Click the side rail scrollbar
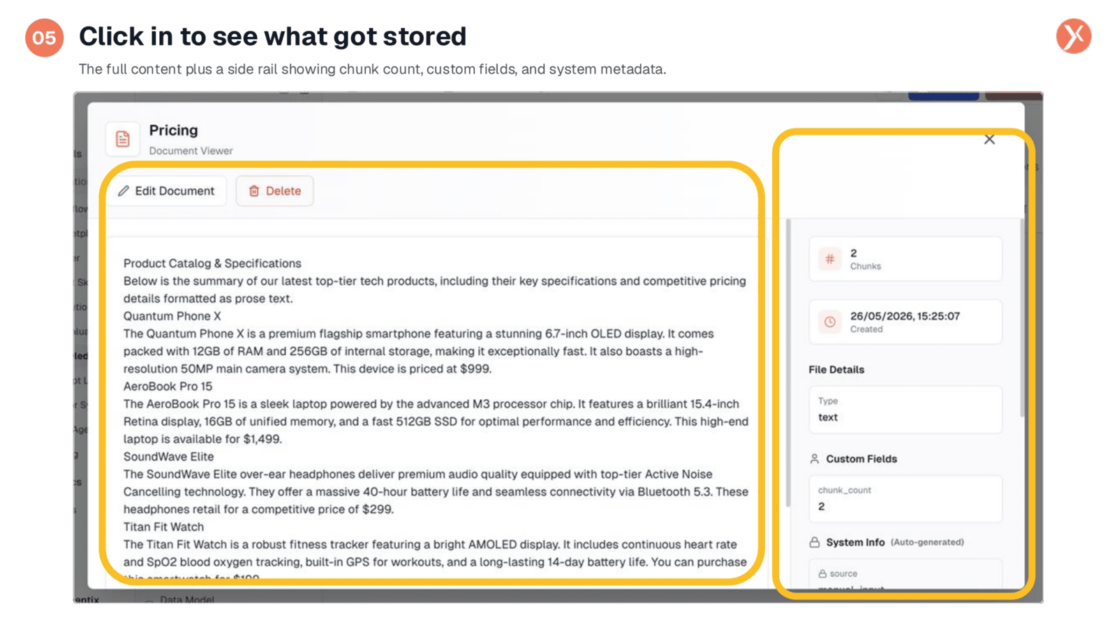The height and width of the screenshot is (628, 1117). [1022, 317]
